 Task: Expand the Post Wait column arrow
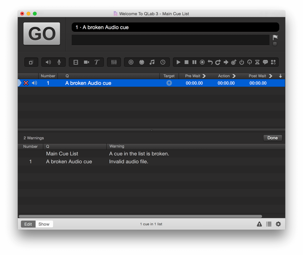coord(270,76)
